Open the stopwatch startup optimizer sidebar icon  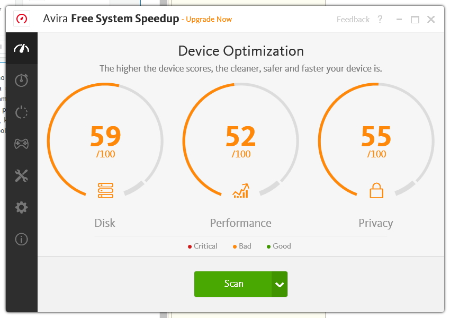pos(22,80)
